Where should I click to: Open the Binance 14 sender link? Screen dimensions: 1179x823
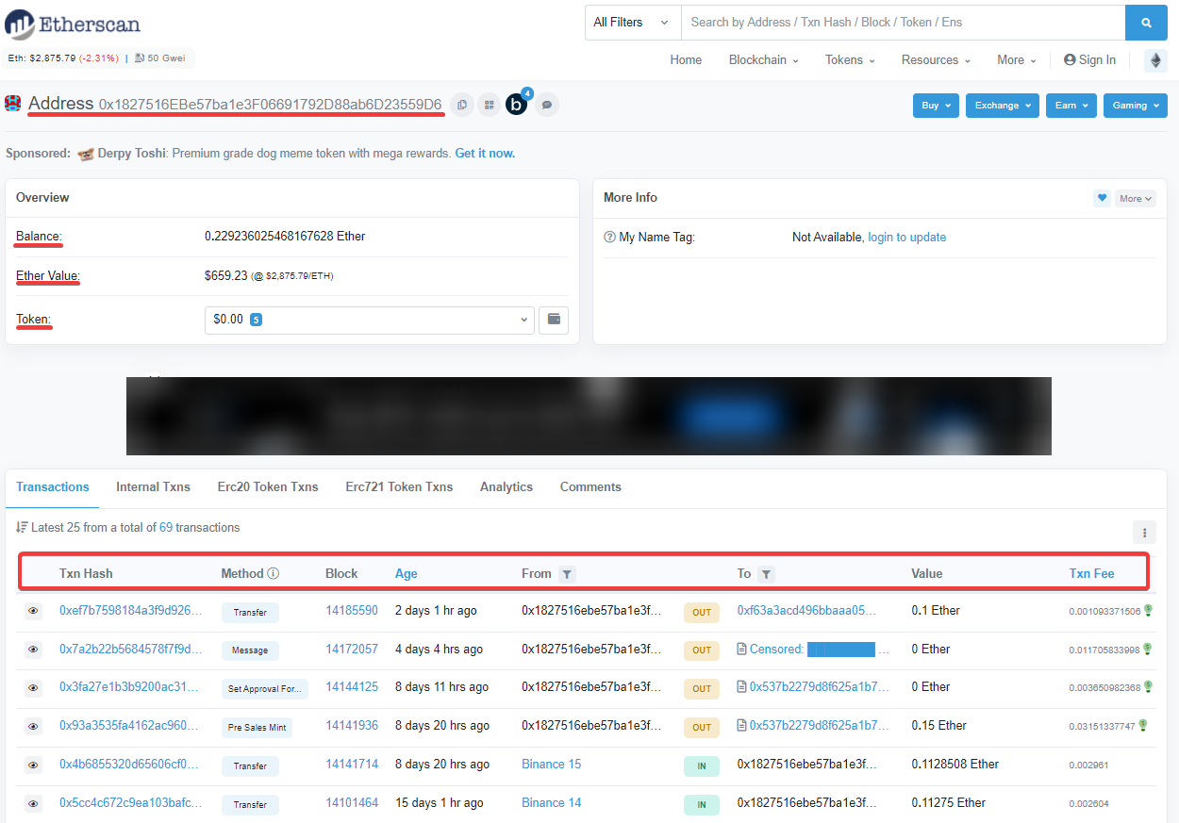[552, 803]
